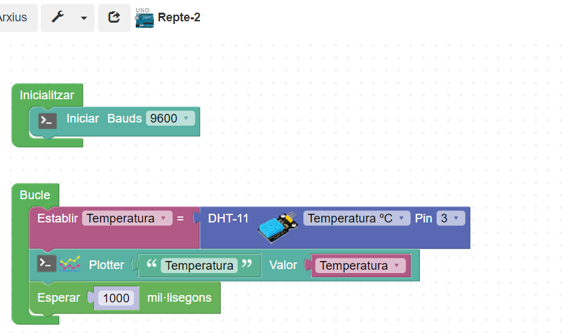Select the Bucle block header

[x=35, y=195]
